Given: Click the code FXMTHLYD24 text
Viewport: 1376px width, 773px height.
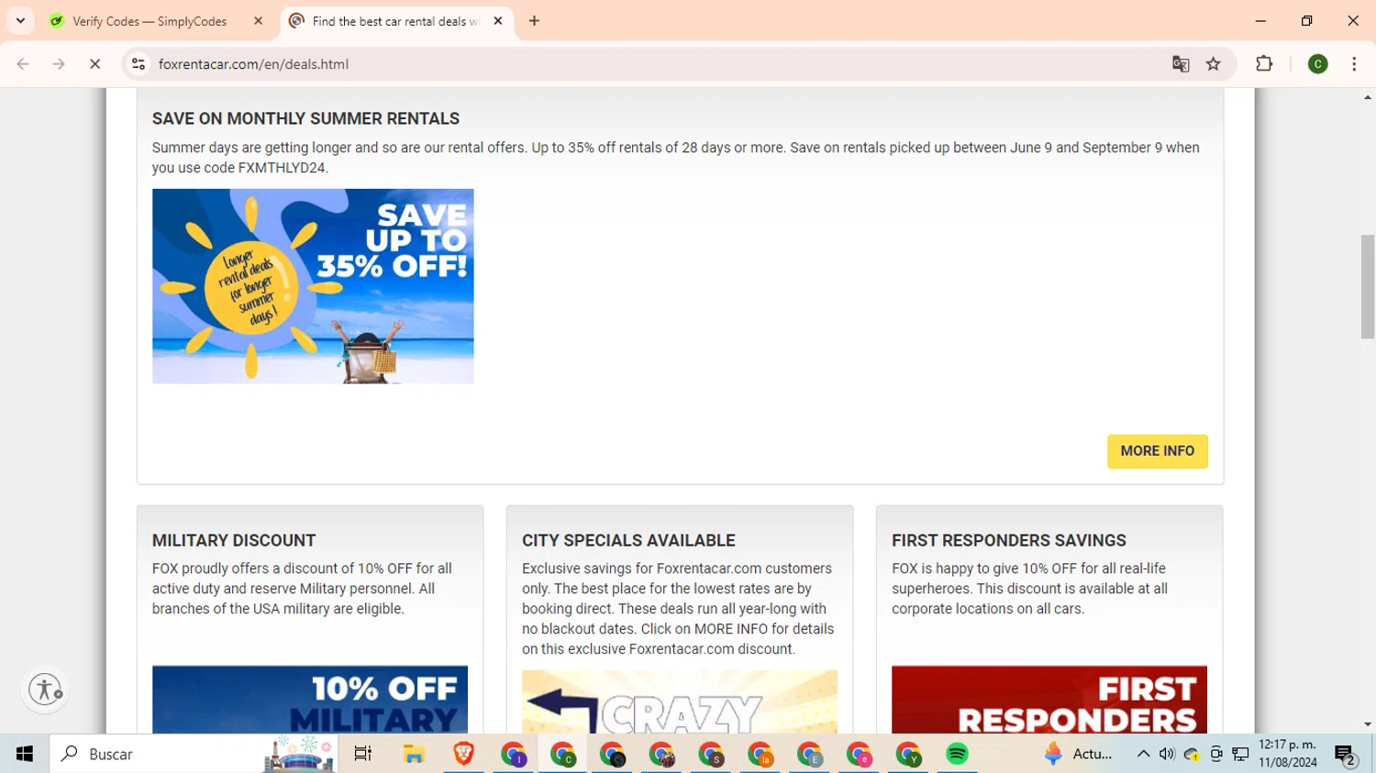Looking at the screenshot, I should click(281, 168).
